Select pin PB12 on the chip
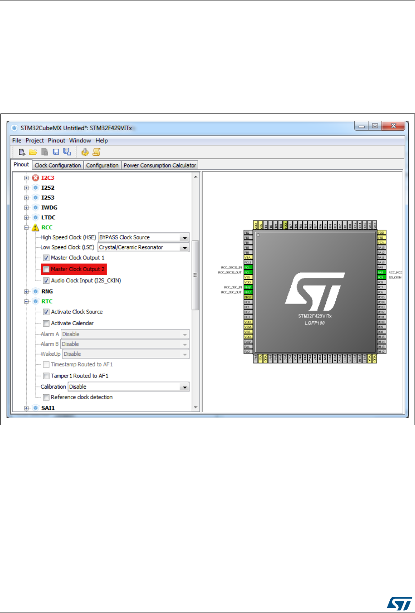This screenshot has height=613, width=415. [381, 352]
